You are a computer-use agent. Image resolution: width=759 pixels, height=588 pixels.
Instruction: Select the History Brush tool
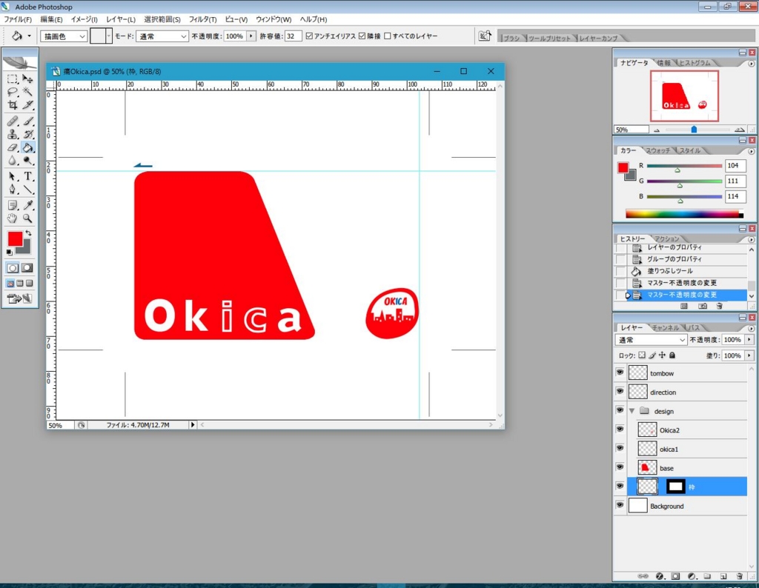tap(27, 135)
